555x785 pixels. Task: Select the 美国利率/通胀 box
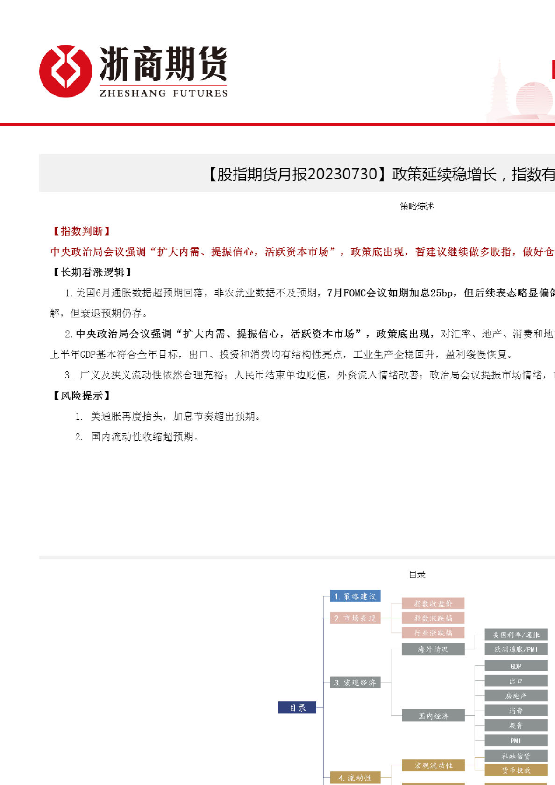(516, 635)
